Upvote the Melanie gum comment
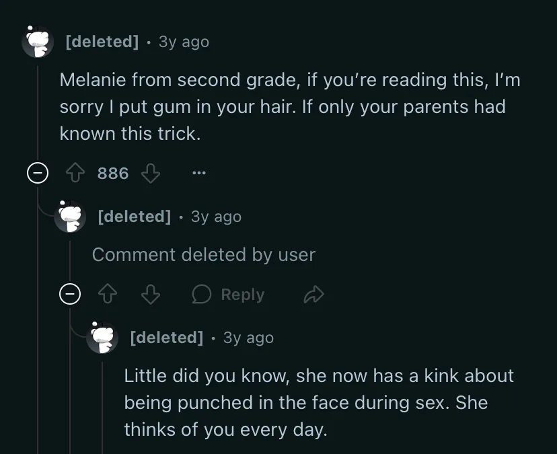The height and width of the screenshot is (454, 557). [75, 173]
